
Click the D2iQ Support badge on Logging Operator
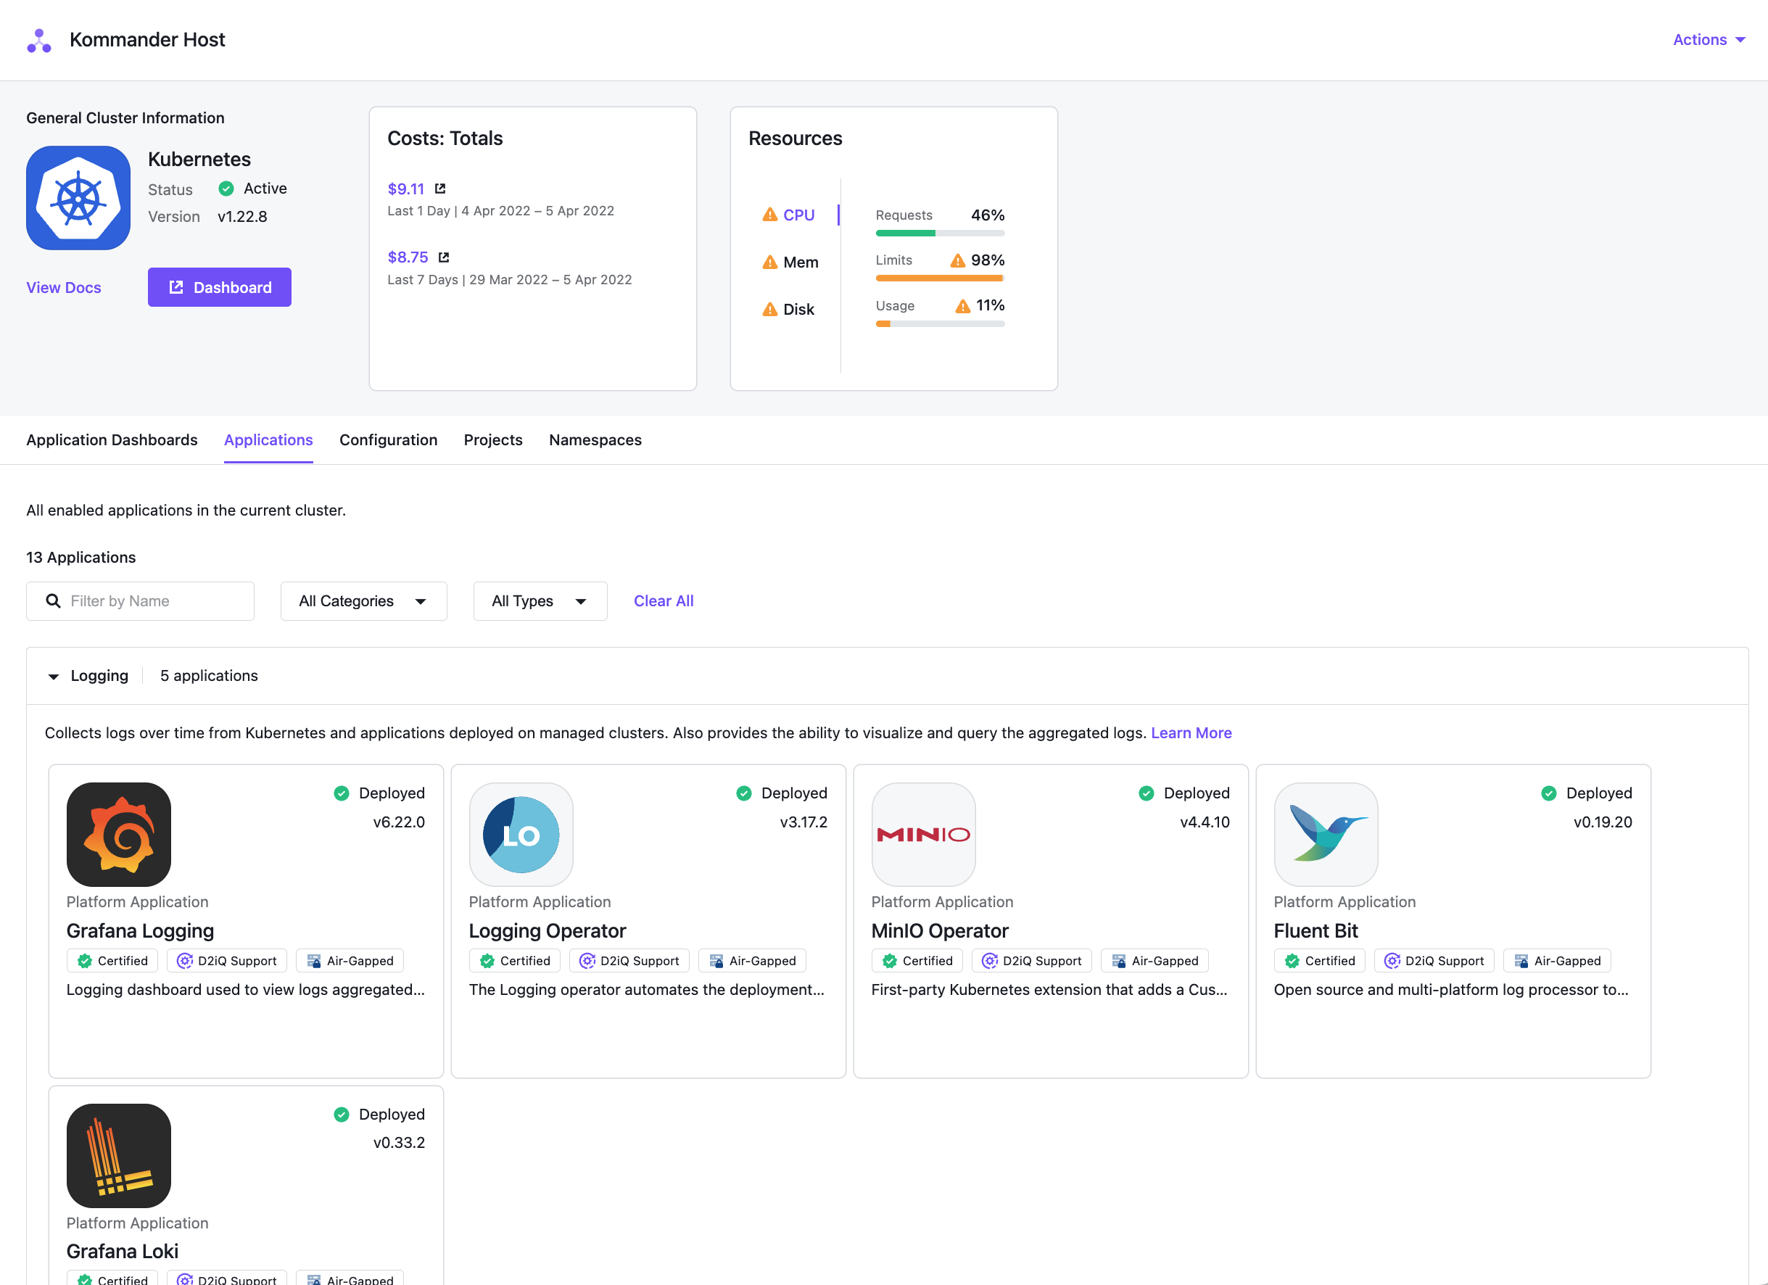tap(629, 961)
